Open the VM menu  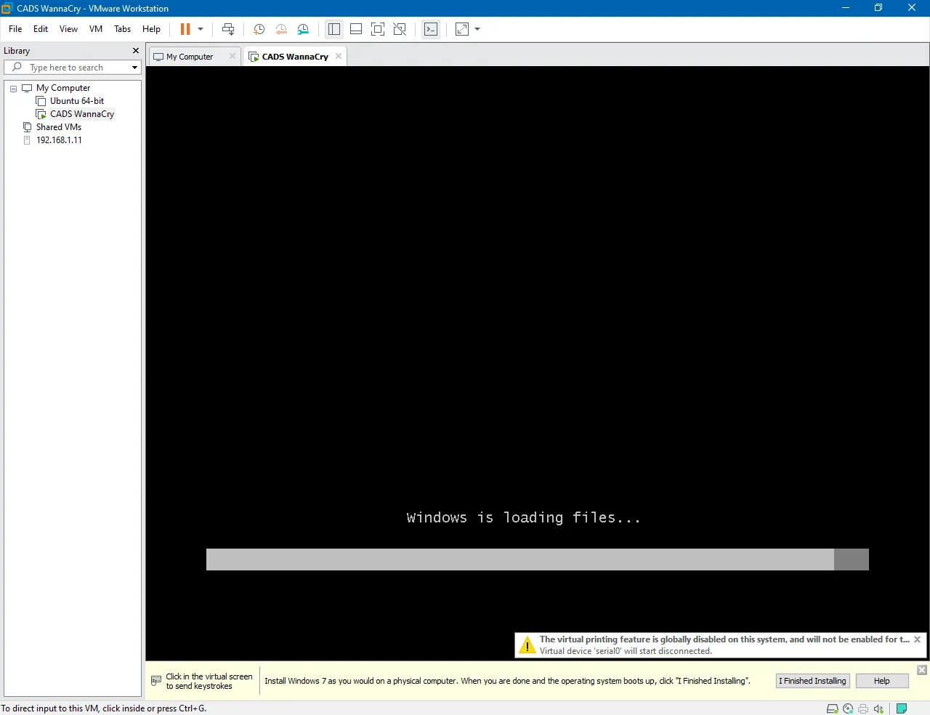click(95, 29)
